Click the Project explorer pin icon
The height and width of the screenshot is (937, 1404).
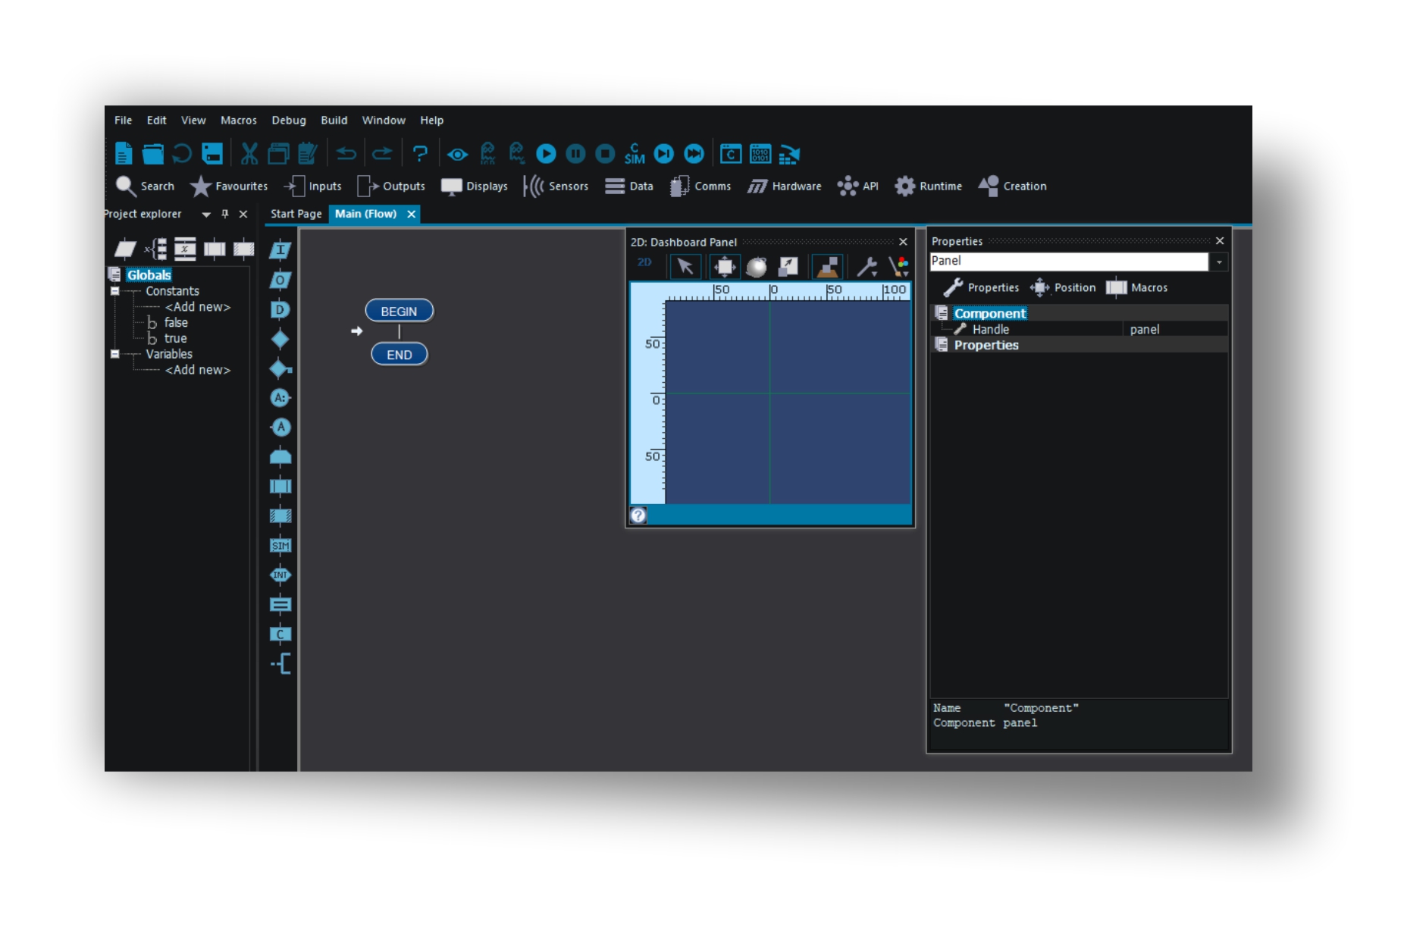pyautogui.click(x=225, y=215)
